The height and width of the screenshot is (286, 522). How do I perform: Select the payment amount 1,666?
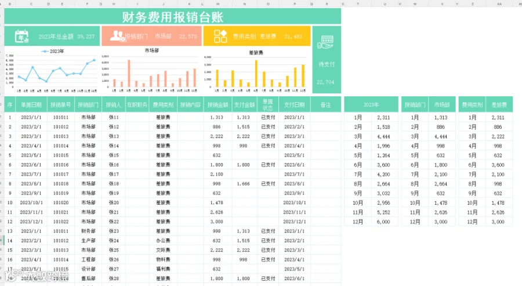click(x=244, y=184)
